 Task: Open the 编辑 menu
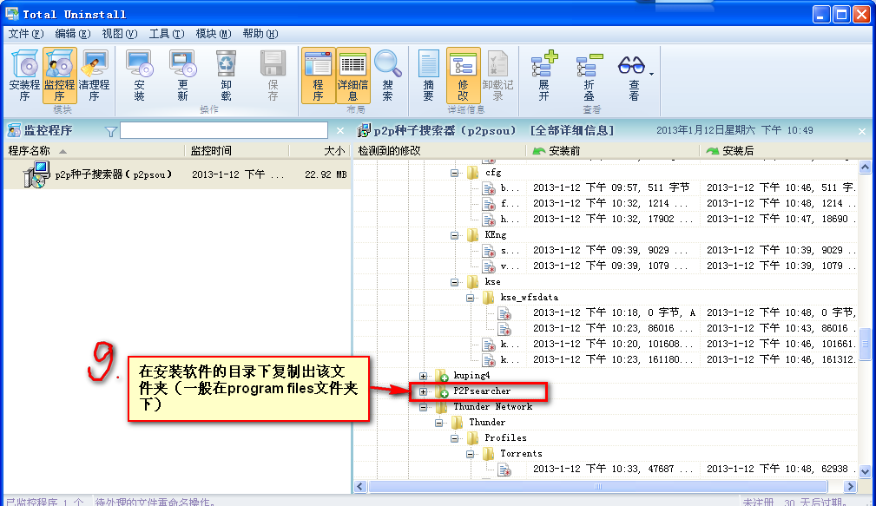tap(73, 34)
